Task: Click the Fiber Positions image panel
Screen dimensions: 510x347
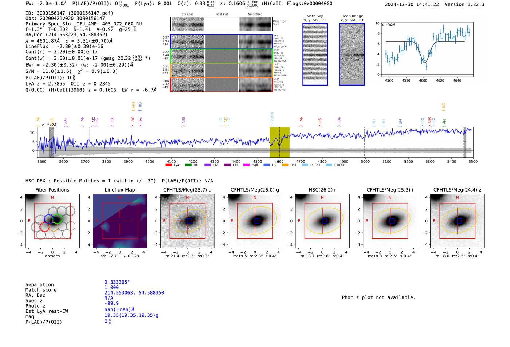Action: coord(52,221)
